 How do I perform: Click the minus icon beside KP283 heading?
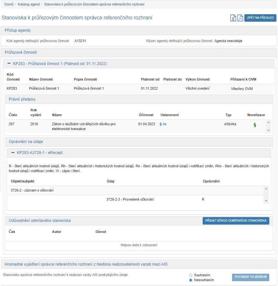tap(9, 64)
